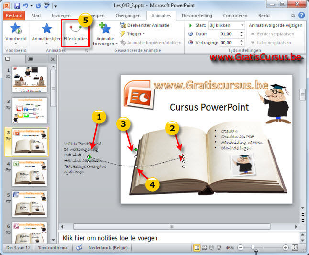Click the Save icon in quick access toolbar
309x255 pixels.
click(17, 6)
